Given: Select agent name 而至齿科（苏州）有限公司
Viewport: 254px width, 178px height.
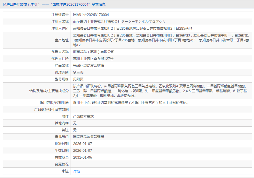Looking at the screenshot, I should pos(94,52).
